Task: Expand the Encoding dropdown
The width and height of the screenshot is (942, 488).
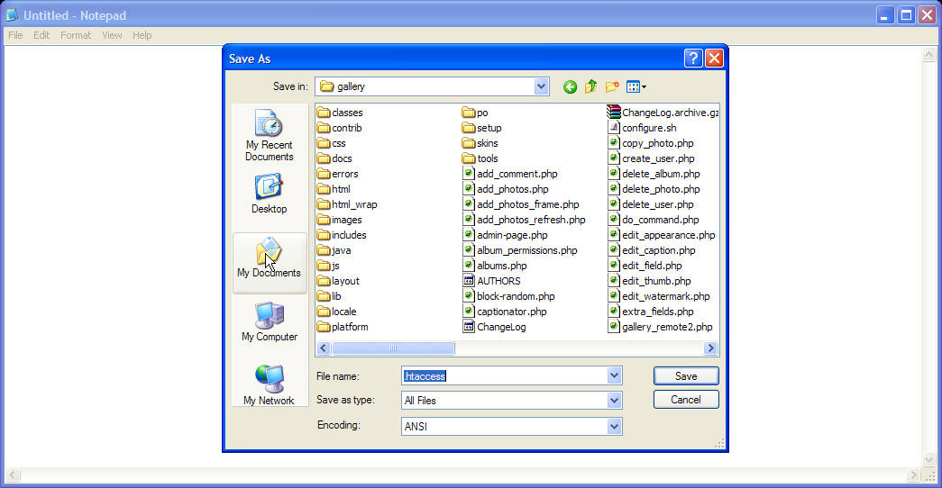Action: (x=614, y=426)
